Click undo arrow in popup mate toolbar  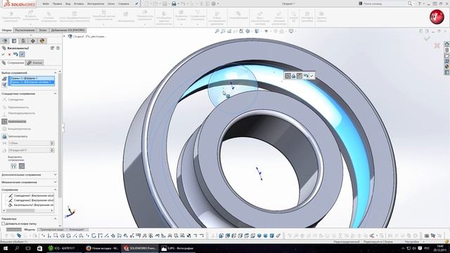pyautogui.click(x=306, y=76)
